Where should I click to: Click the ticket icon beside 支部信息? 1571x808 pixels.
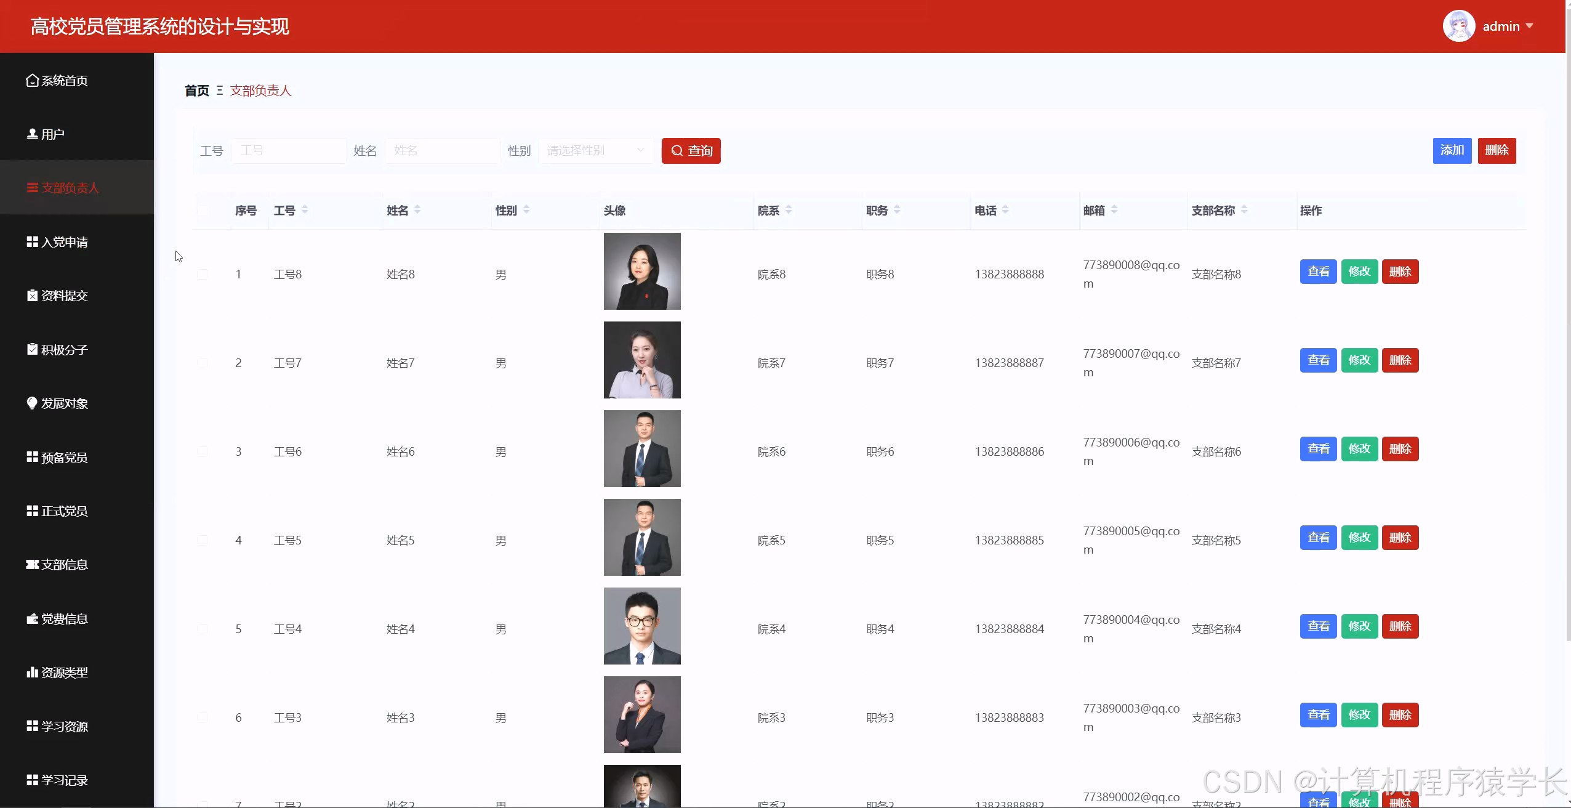click(x=32, y=564)
